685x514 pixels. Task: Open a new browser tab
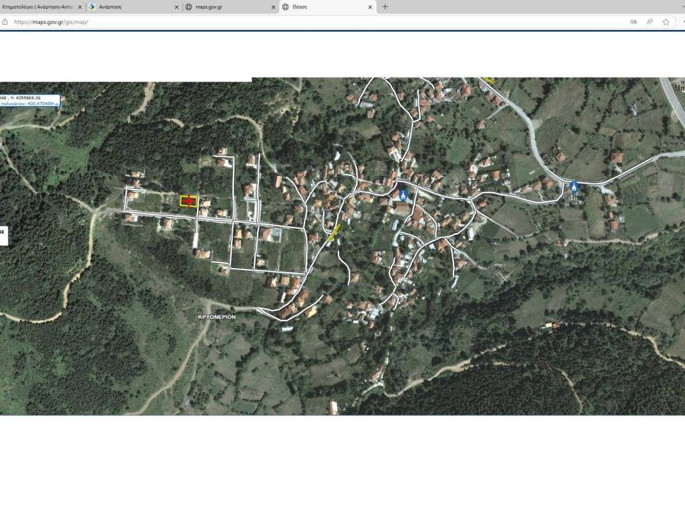click(x=385, y=7)
